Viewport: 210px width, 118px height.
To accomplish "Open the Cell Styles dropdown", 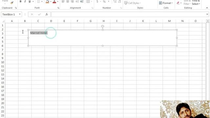I will (x=132, y=3).
